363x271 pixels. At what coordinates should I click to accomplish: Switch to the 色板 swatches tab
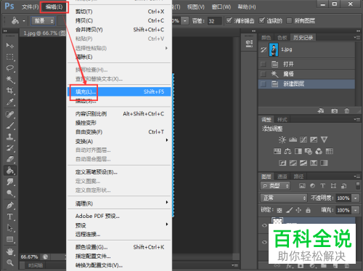click(x=282, y=38)
